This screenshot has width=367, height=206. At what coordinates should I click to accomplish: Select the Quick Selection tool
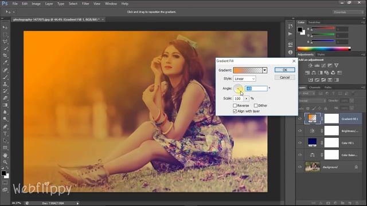click(x=5, y=49)
